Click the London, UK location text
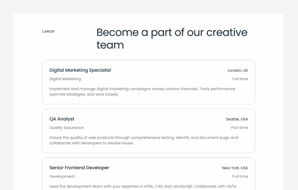 point(237,71)
